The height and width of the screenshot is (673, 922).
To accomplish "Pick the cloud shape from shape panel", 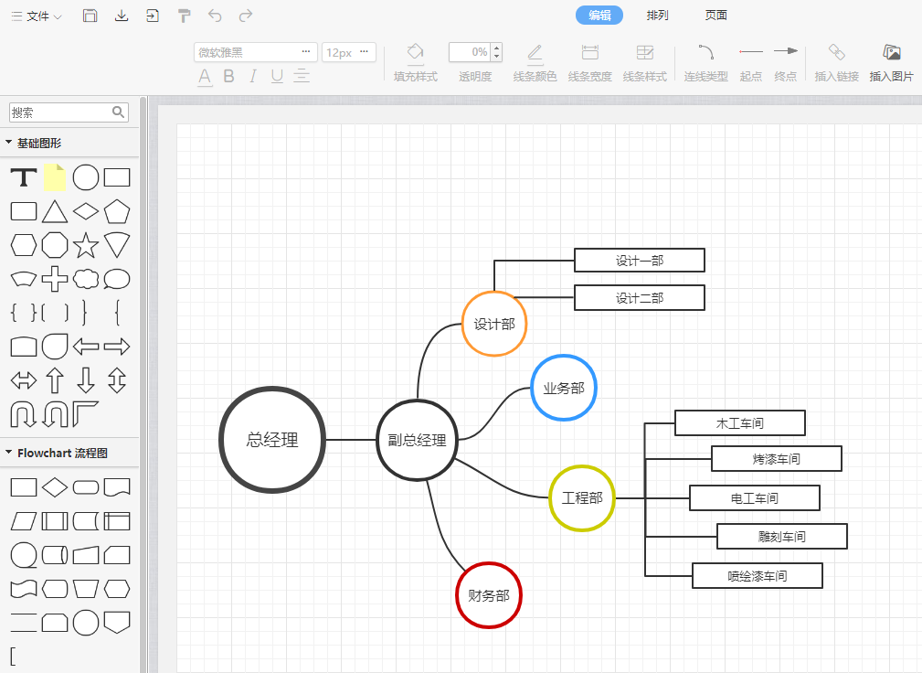I will pos(85,279).
